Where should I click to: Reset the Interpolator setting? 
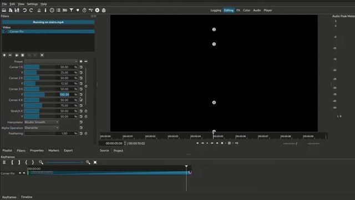[x=81, y=122]
